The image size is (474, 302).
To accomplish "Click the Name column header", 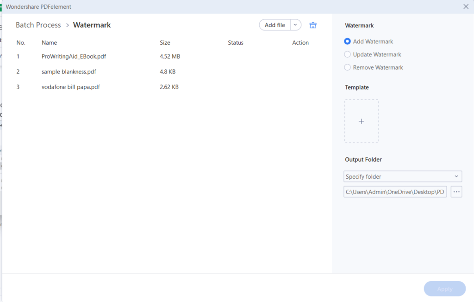I will pyautogui.click(x=49, y=42).
